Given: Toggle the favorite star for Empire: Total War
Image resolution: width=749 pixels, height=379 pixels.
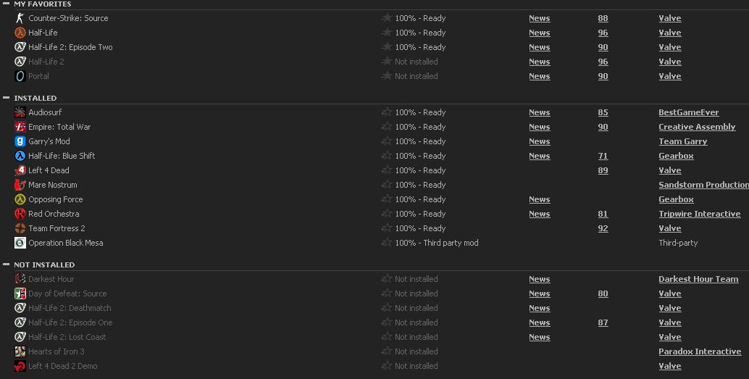Looking at the screenshot, I should click(x=386, y=127).
